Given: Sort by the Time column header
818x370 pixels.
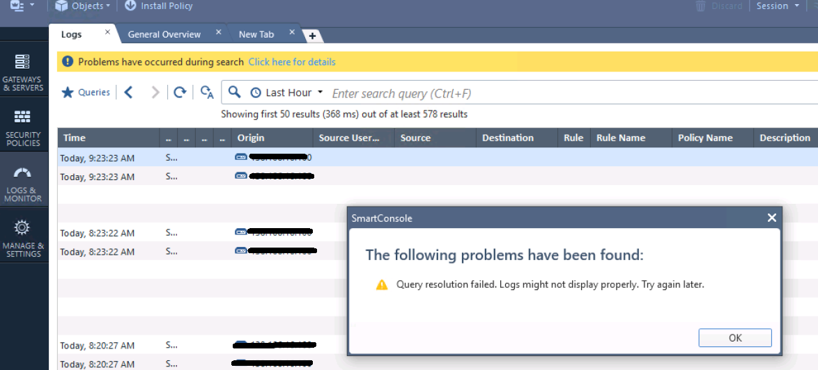Looking at the screenshot, I should (x=109, y=138).
